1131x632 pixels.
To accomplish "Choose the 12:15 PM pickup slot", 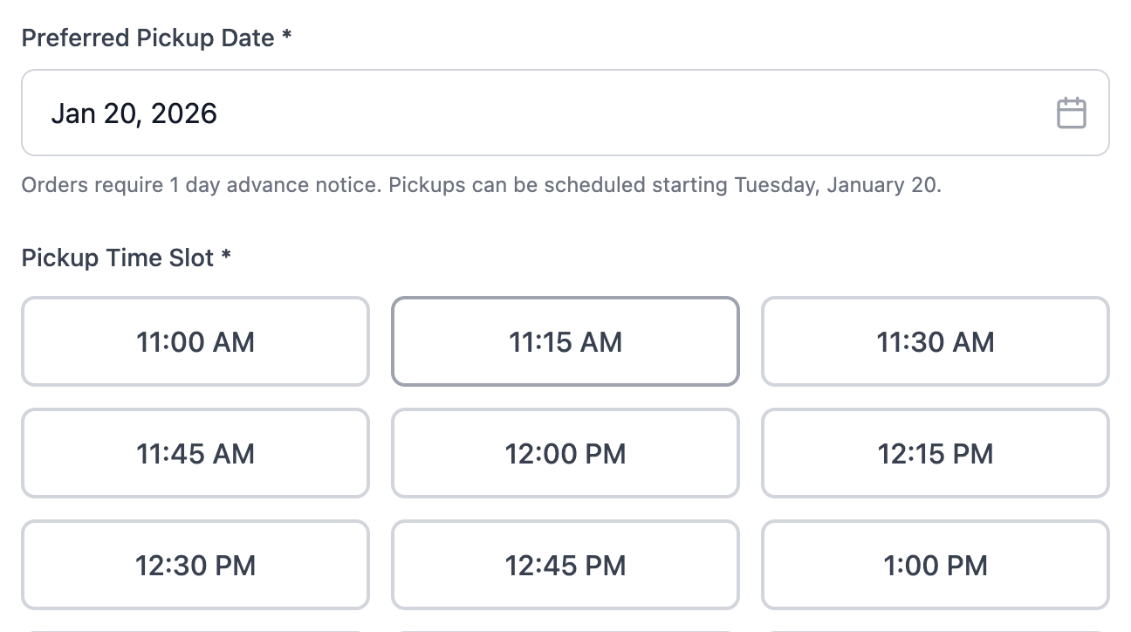I will [x=936, y=453].
